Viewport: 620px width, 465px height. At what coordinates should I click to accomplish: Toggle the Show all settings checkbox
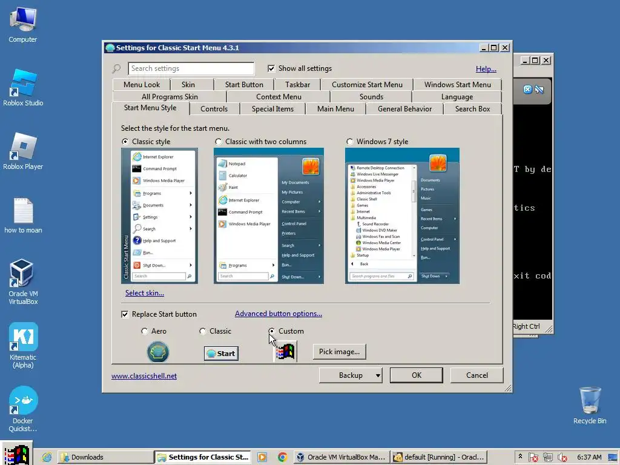tap(271, 68)
